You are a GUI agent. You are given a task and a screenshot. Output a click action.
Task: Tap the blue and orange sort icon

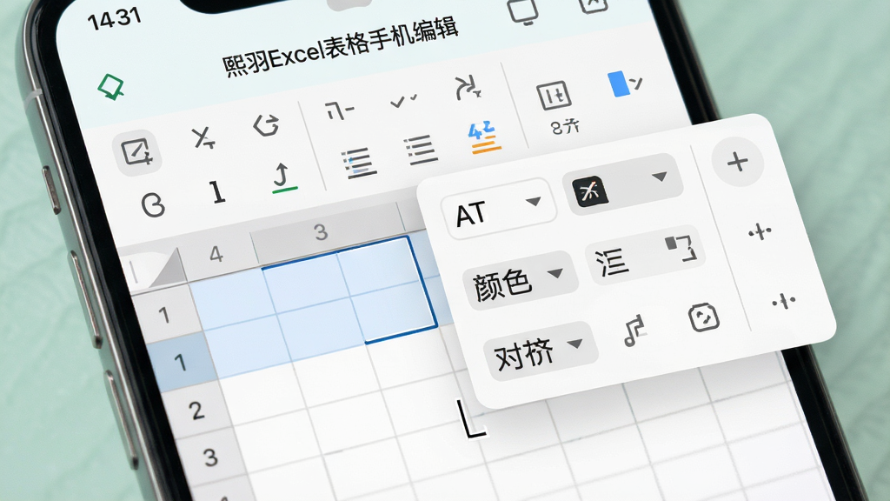[484, 138]
